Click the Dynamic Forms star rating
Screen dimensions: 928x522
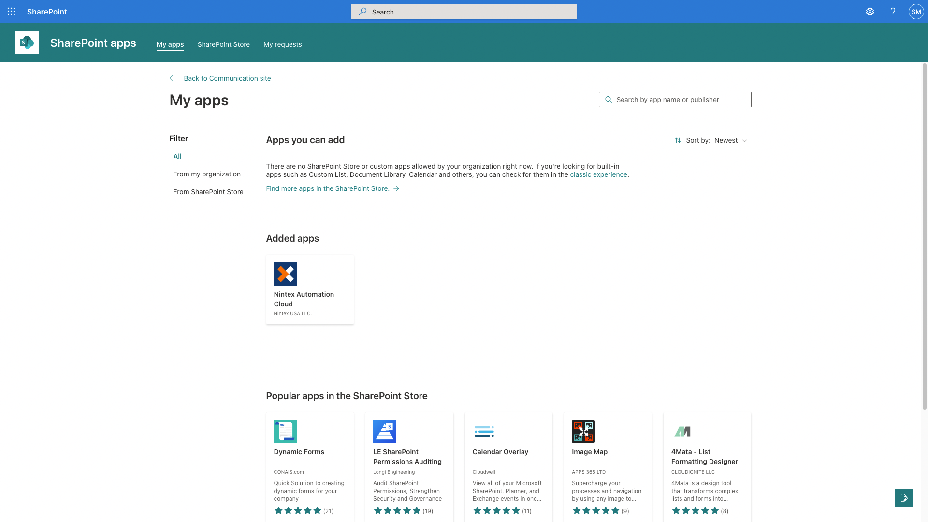[x=298, y=511]
